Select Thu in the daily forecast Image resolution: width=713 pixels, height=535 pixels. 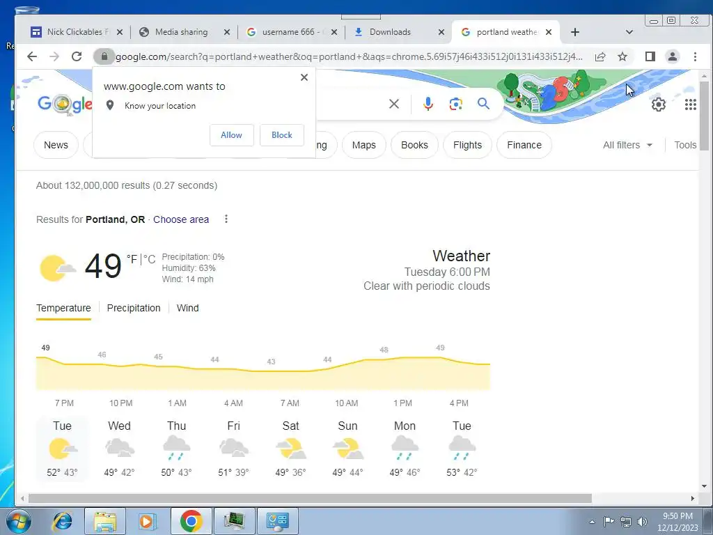click(x=176, y=448)
